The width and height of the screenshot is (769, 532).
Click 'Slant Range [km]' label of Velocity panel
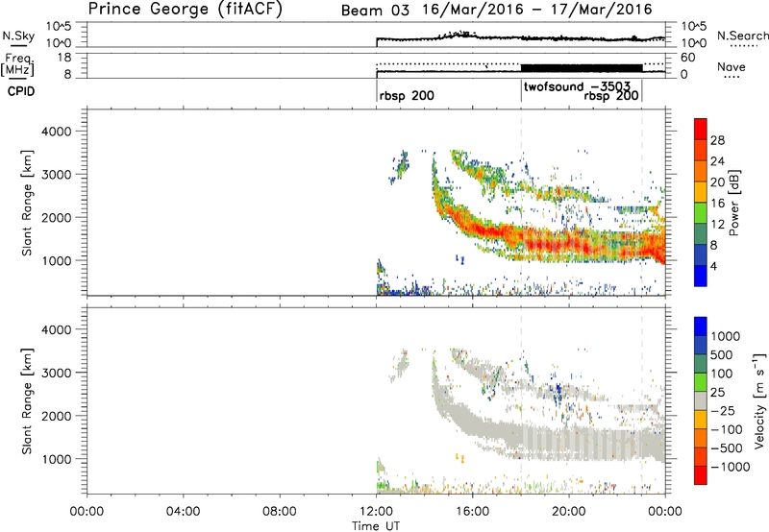[27, 401]
